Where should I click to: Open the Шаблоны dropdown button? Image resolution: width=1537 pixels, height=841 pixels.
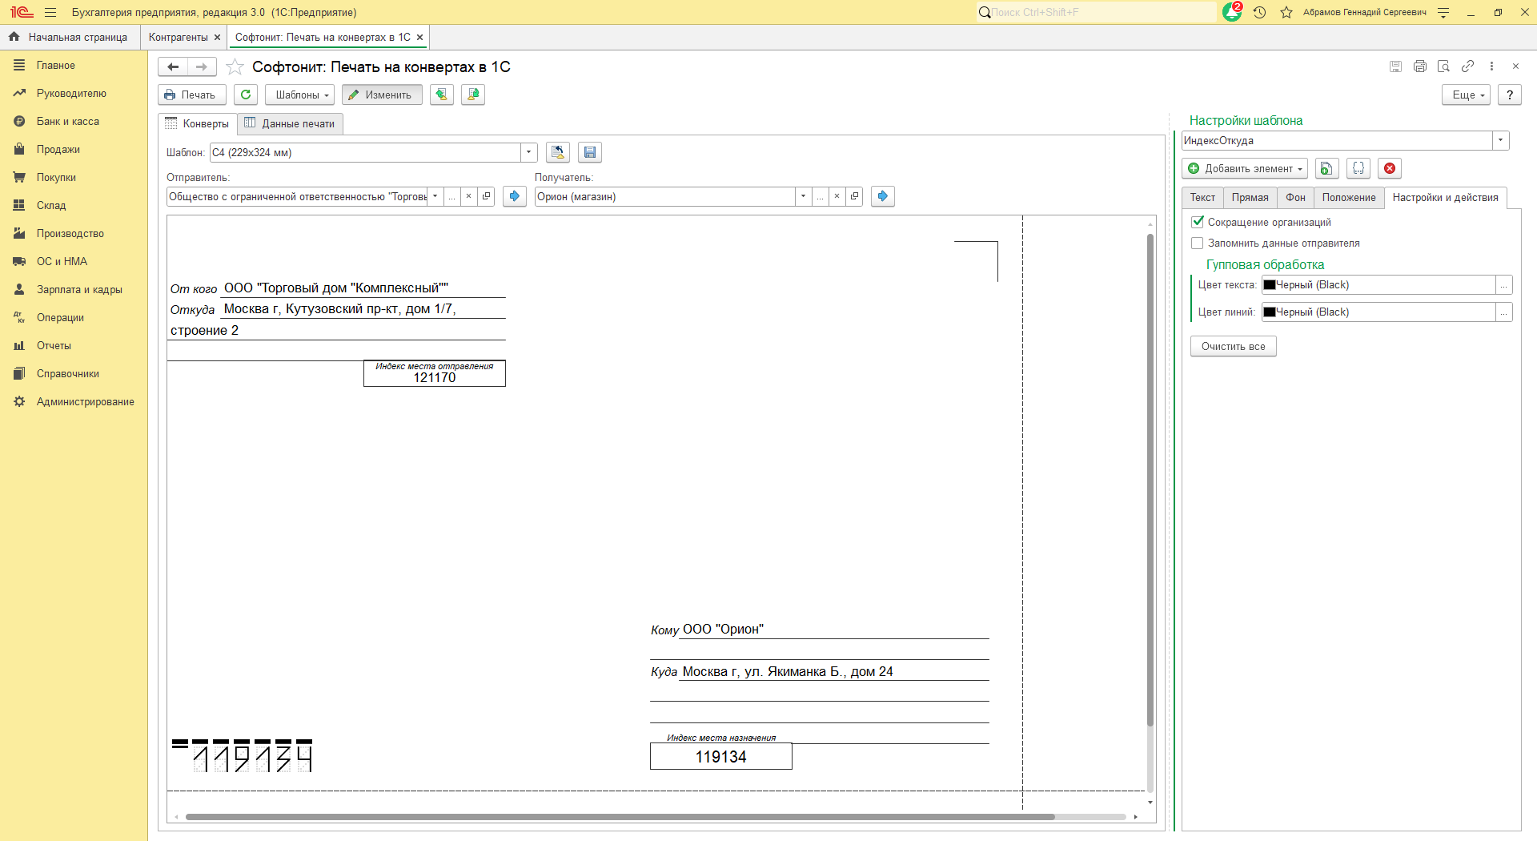[x=299, y=95]
